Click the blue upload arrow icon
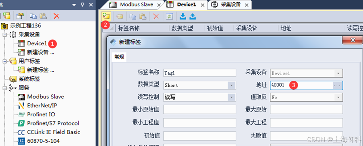 coord(193,16)
